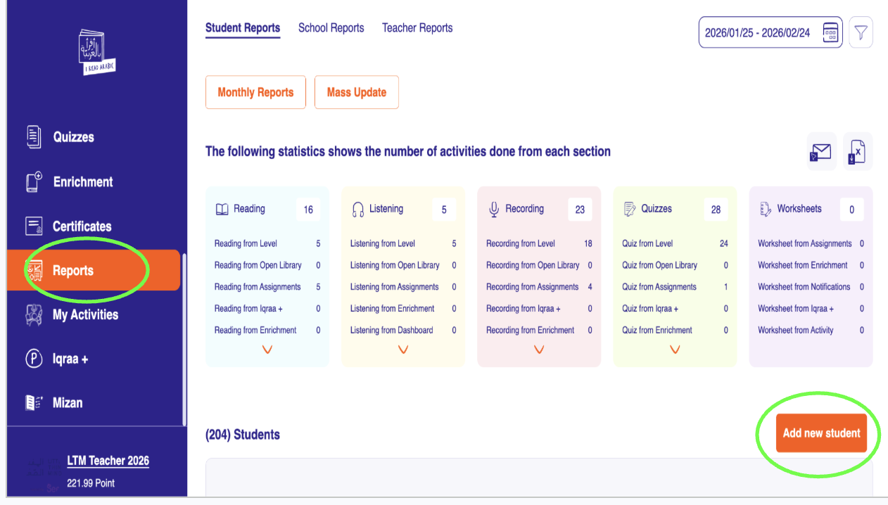Go to Enrichment in the sidebar
This screenshot has width=888, height=505.
[x=82, y=181]
